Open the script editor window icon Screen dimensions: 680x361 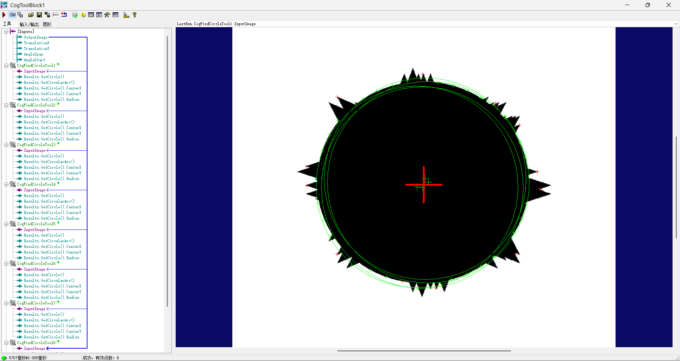point(99,15)
